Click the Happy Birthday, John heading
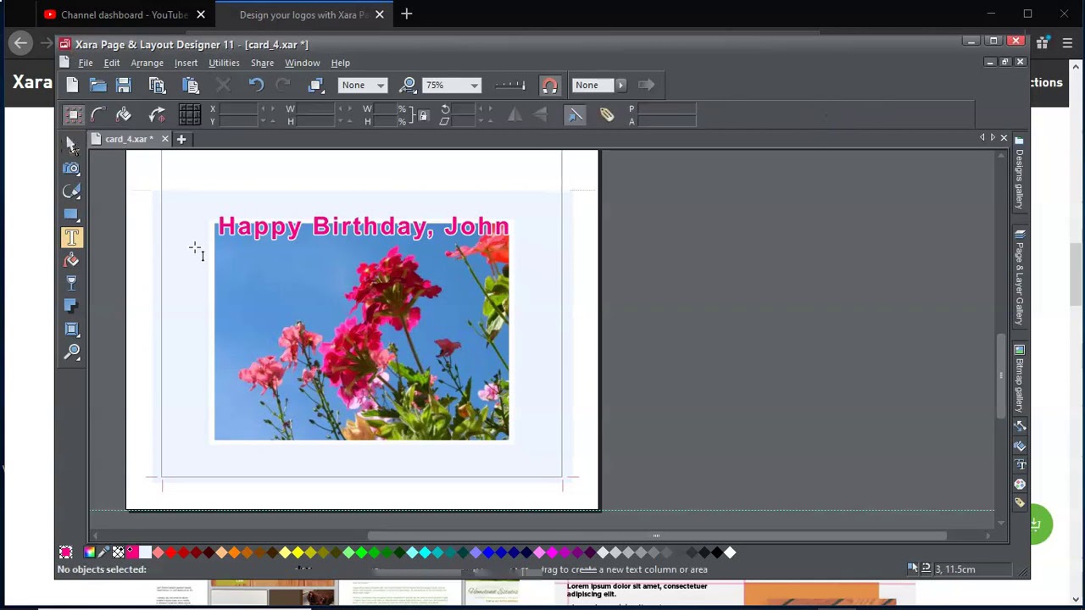Viewport: 1085px width, 610px height. (363, 226)
